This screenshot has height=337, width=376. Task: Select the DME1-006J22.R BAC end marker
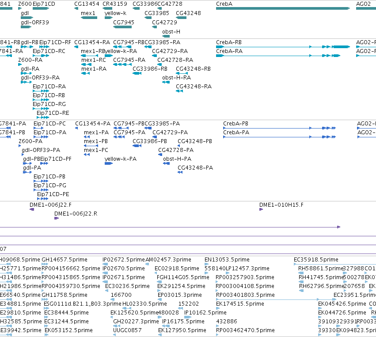point(57,218)
